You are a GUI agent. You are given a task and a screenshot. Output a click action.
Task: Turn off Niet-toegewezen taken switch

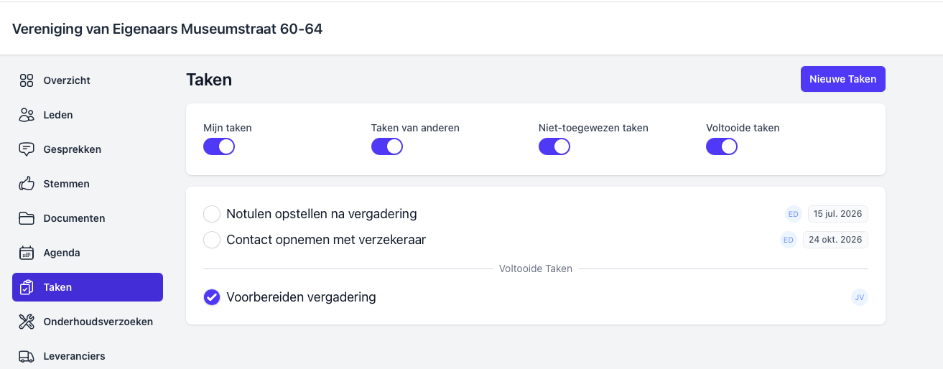(554, 146)
